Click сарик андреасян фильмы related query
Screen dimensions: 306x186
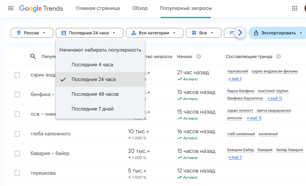(274, 72)
